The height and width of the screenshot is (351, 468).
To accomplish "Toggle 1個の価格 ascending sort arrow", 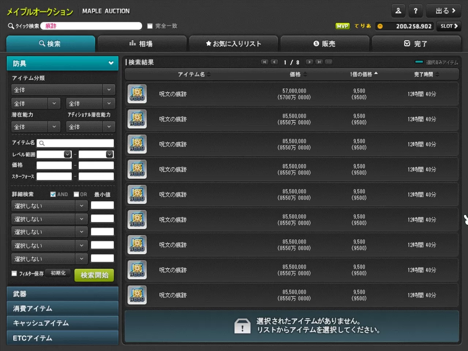I will [376, 73].
